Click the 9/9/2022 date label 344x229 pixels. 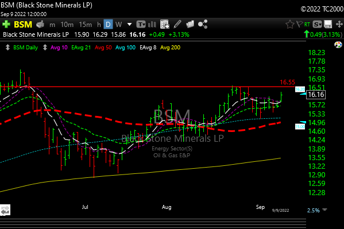click(281, 211)
